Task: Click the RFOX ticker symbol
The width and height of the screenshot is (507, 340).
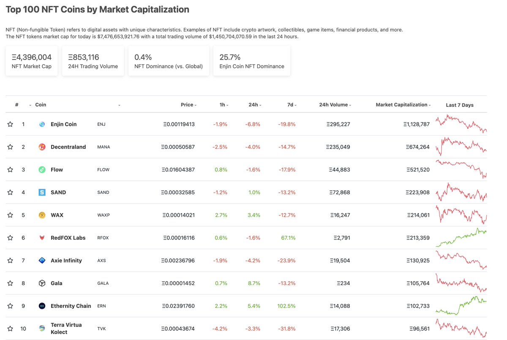Action: (x=103, y=238)
